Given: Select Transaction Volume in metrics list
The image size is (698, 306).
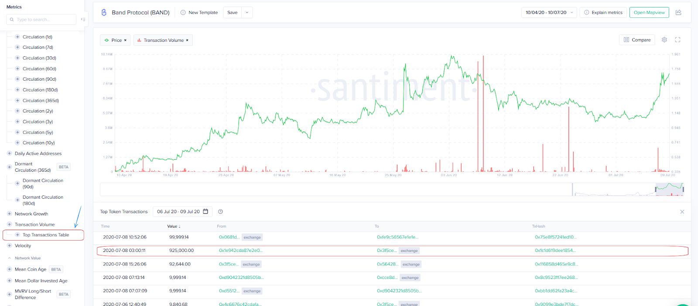Looking at the screenshot, I should pyautogui.click(x=34, y=224).
